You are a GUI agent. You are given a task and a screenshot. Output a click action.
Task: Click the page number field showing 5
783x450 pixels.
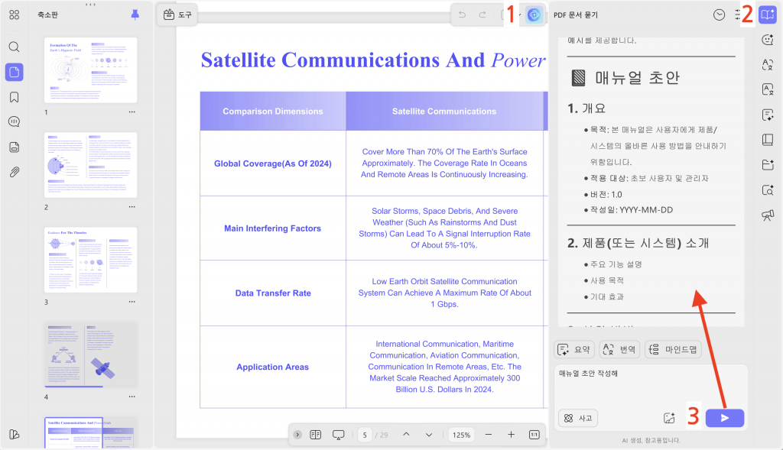coord(365,435)
